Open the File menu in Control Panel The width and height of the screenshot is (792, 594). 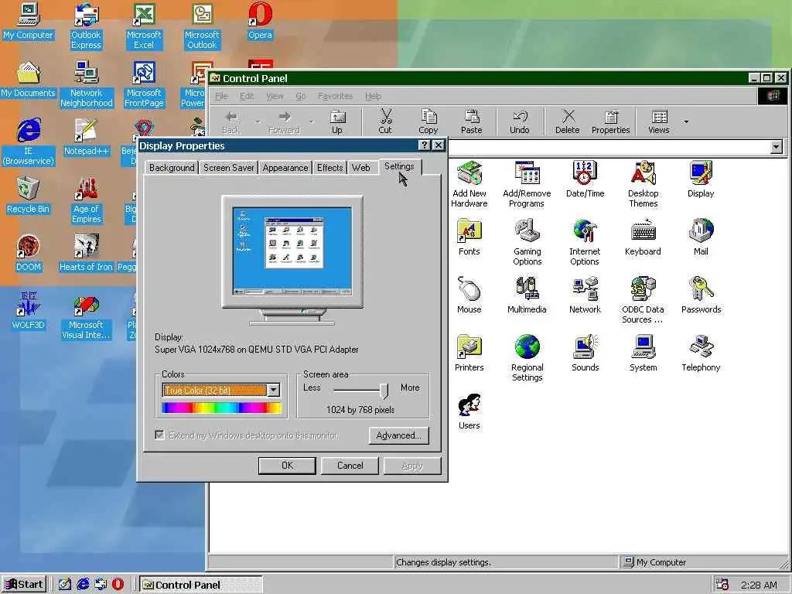[x=221, y=96]
